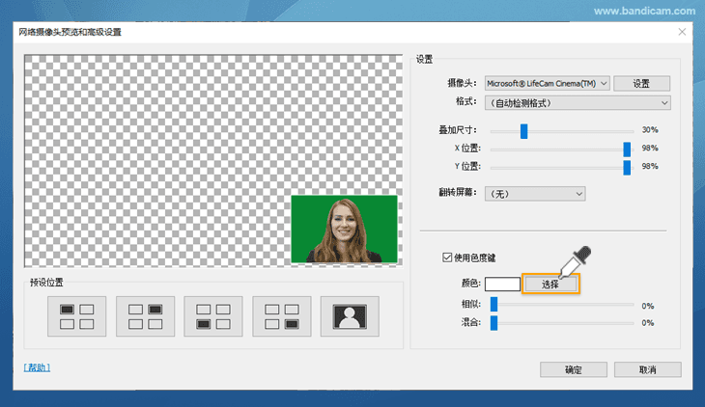Click the 设置 button beside camera

click(x=641, y=84)
